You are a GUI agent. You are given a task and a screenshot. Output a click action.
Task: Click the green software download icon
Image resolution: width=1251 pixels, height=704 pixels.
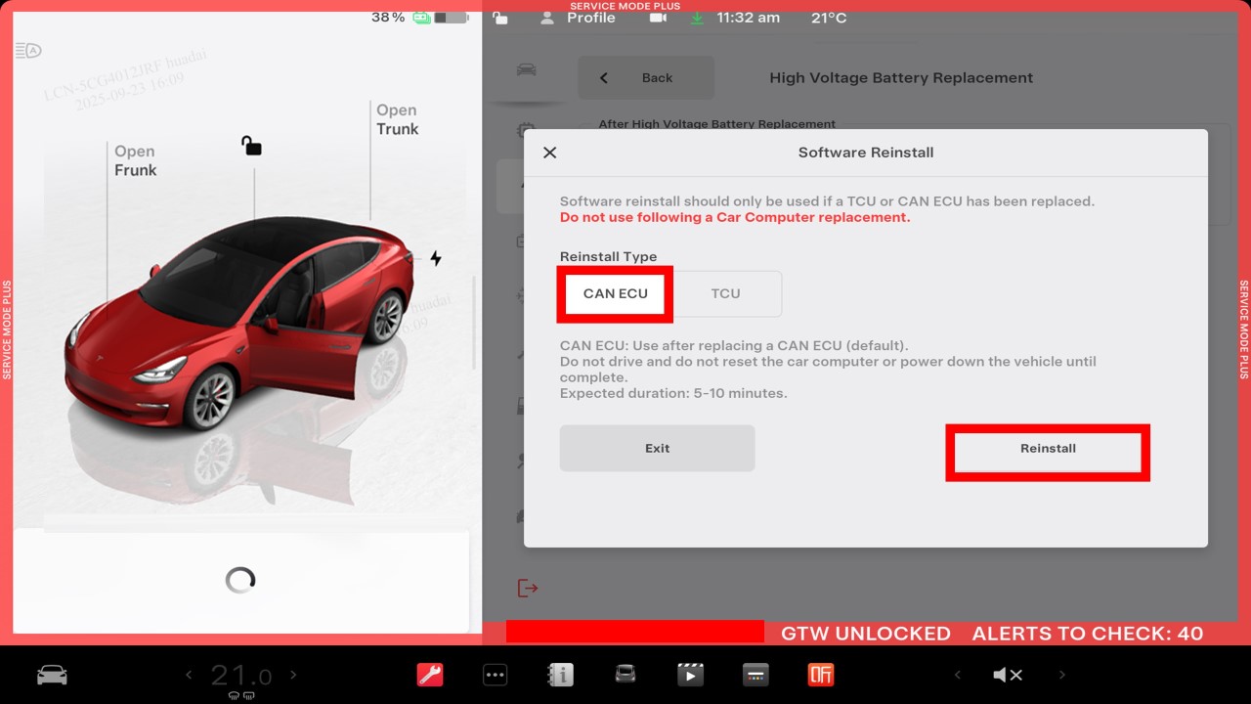click(x=697, y=18)
